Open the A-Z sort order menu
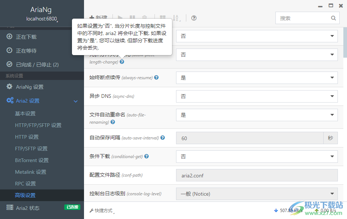The width and height of the screenshot is (347, 219). (176, 18)
